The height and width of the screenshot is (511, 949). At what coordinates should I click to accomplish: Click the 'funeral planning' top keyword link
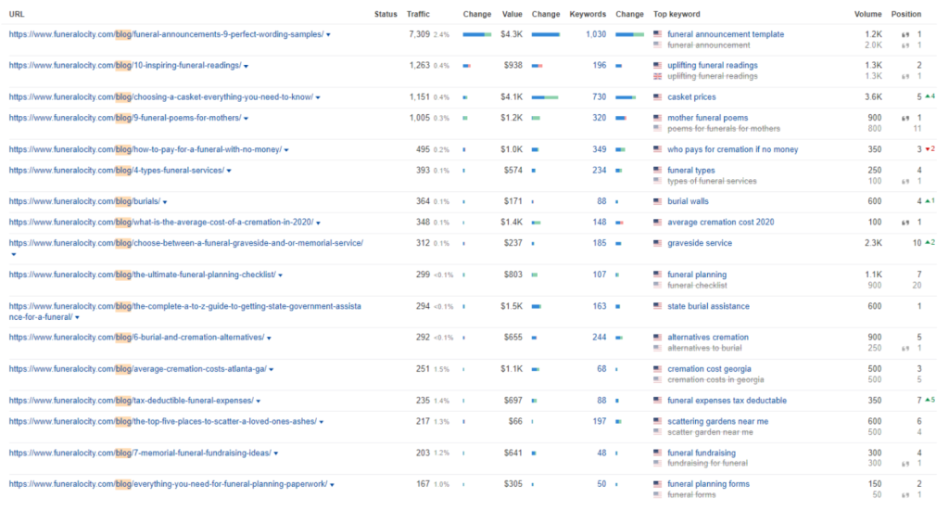point(697,275)
